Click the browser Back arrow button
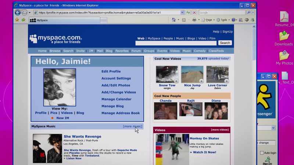294x165 pixels. click(x=18, y=12)
